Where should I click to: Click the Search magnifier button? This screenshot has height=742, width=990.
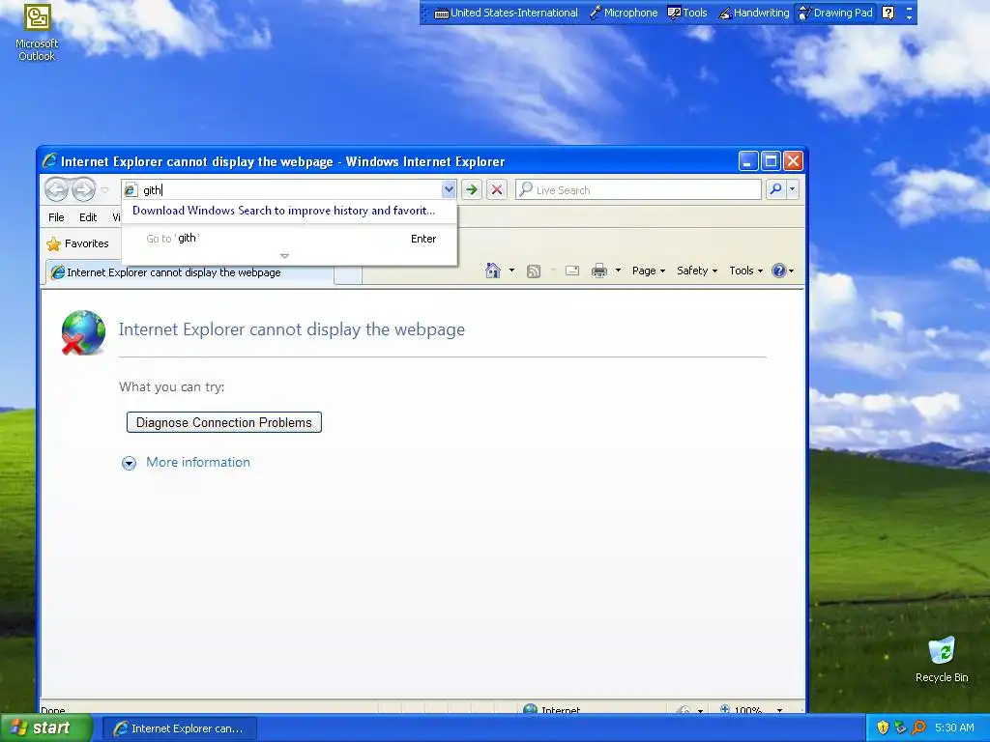point(776,189)
